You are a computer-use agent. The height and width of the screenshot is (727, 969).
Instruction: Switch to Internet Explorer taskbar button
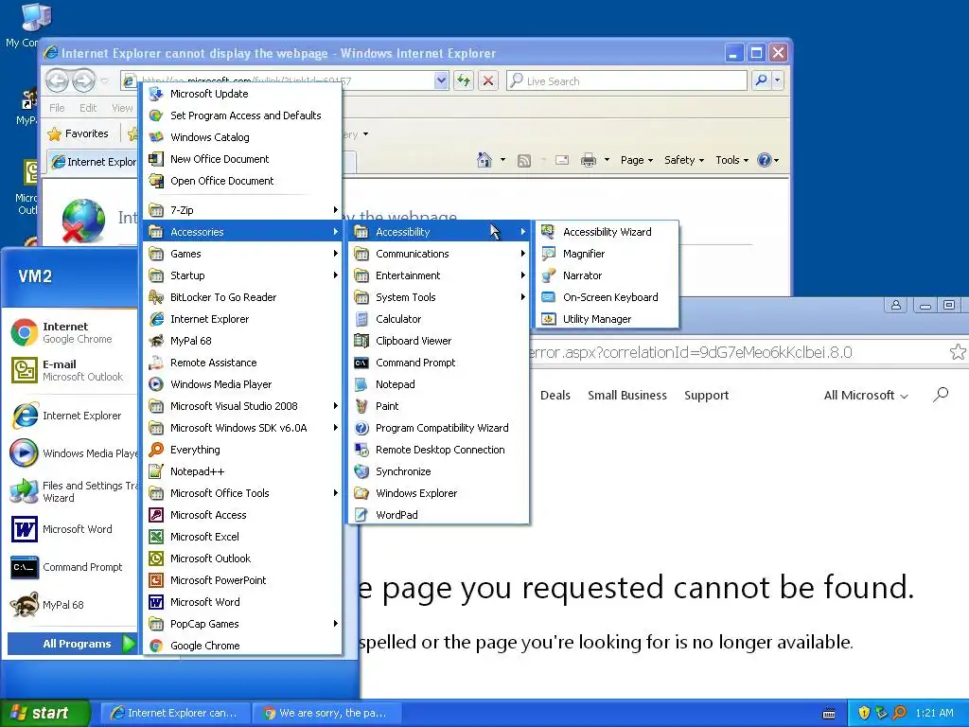[175, 713]
